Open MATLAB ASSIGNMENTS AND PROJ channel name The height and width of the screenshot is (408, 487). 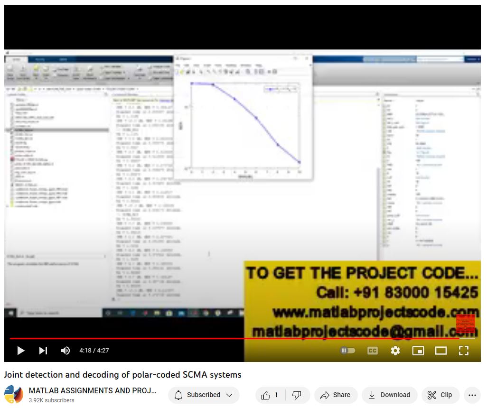pos(93,390)
